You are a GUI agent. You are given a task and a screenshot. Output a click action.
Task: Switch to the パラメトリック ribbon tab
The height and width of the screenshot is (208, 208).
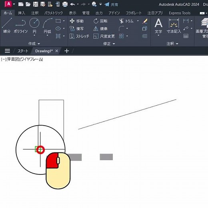coord(54,13)
